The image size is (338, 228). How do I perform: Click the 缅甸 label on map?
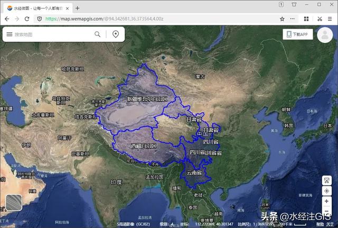tap(176, 188)
